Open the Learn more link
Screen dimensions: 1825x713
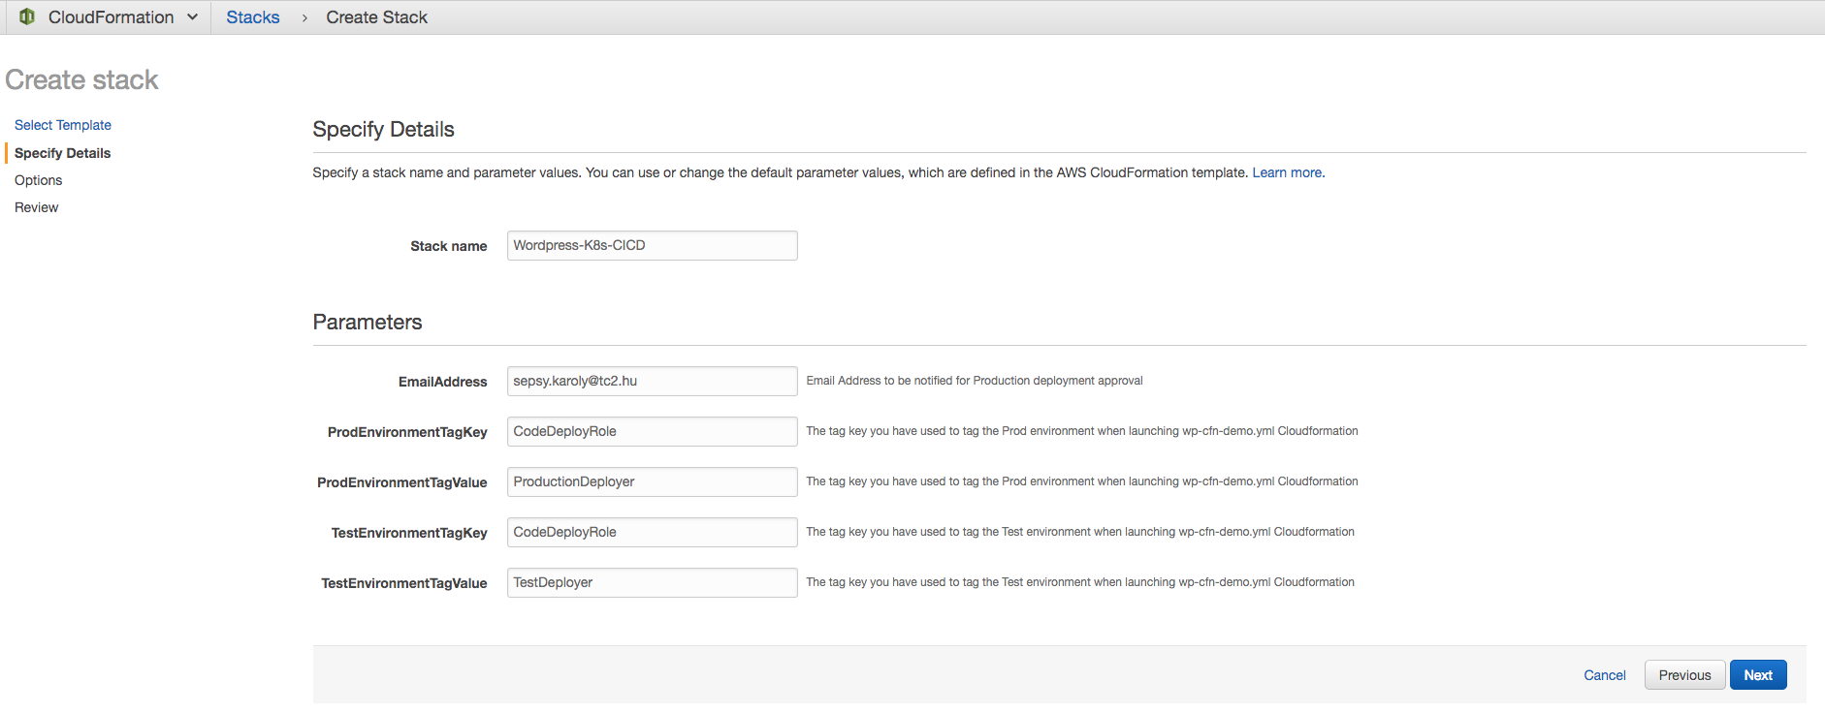[1287, 172]
